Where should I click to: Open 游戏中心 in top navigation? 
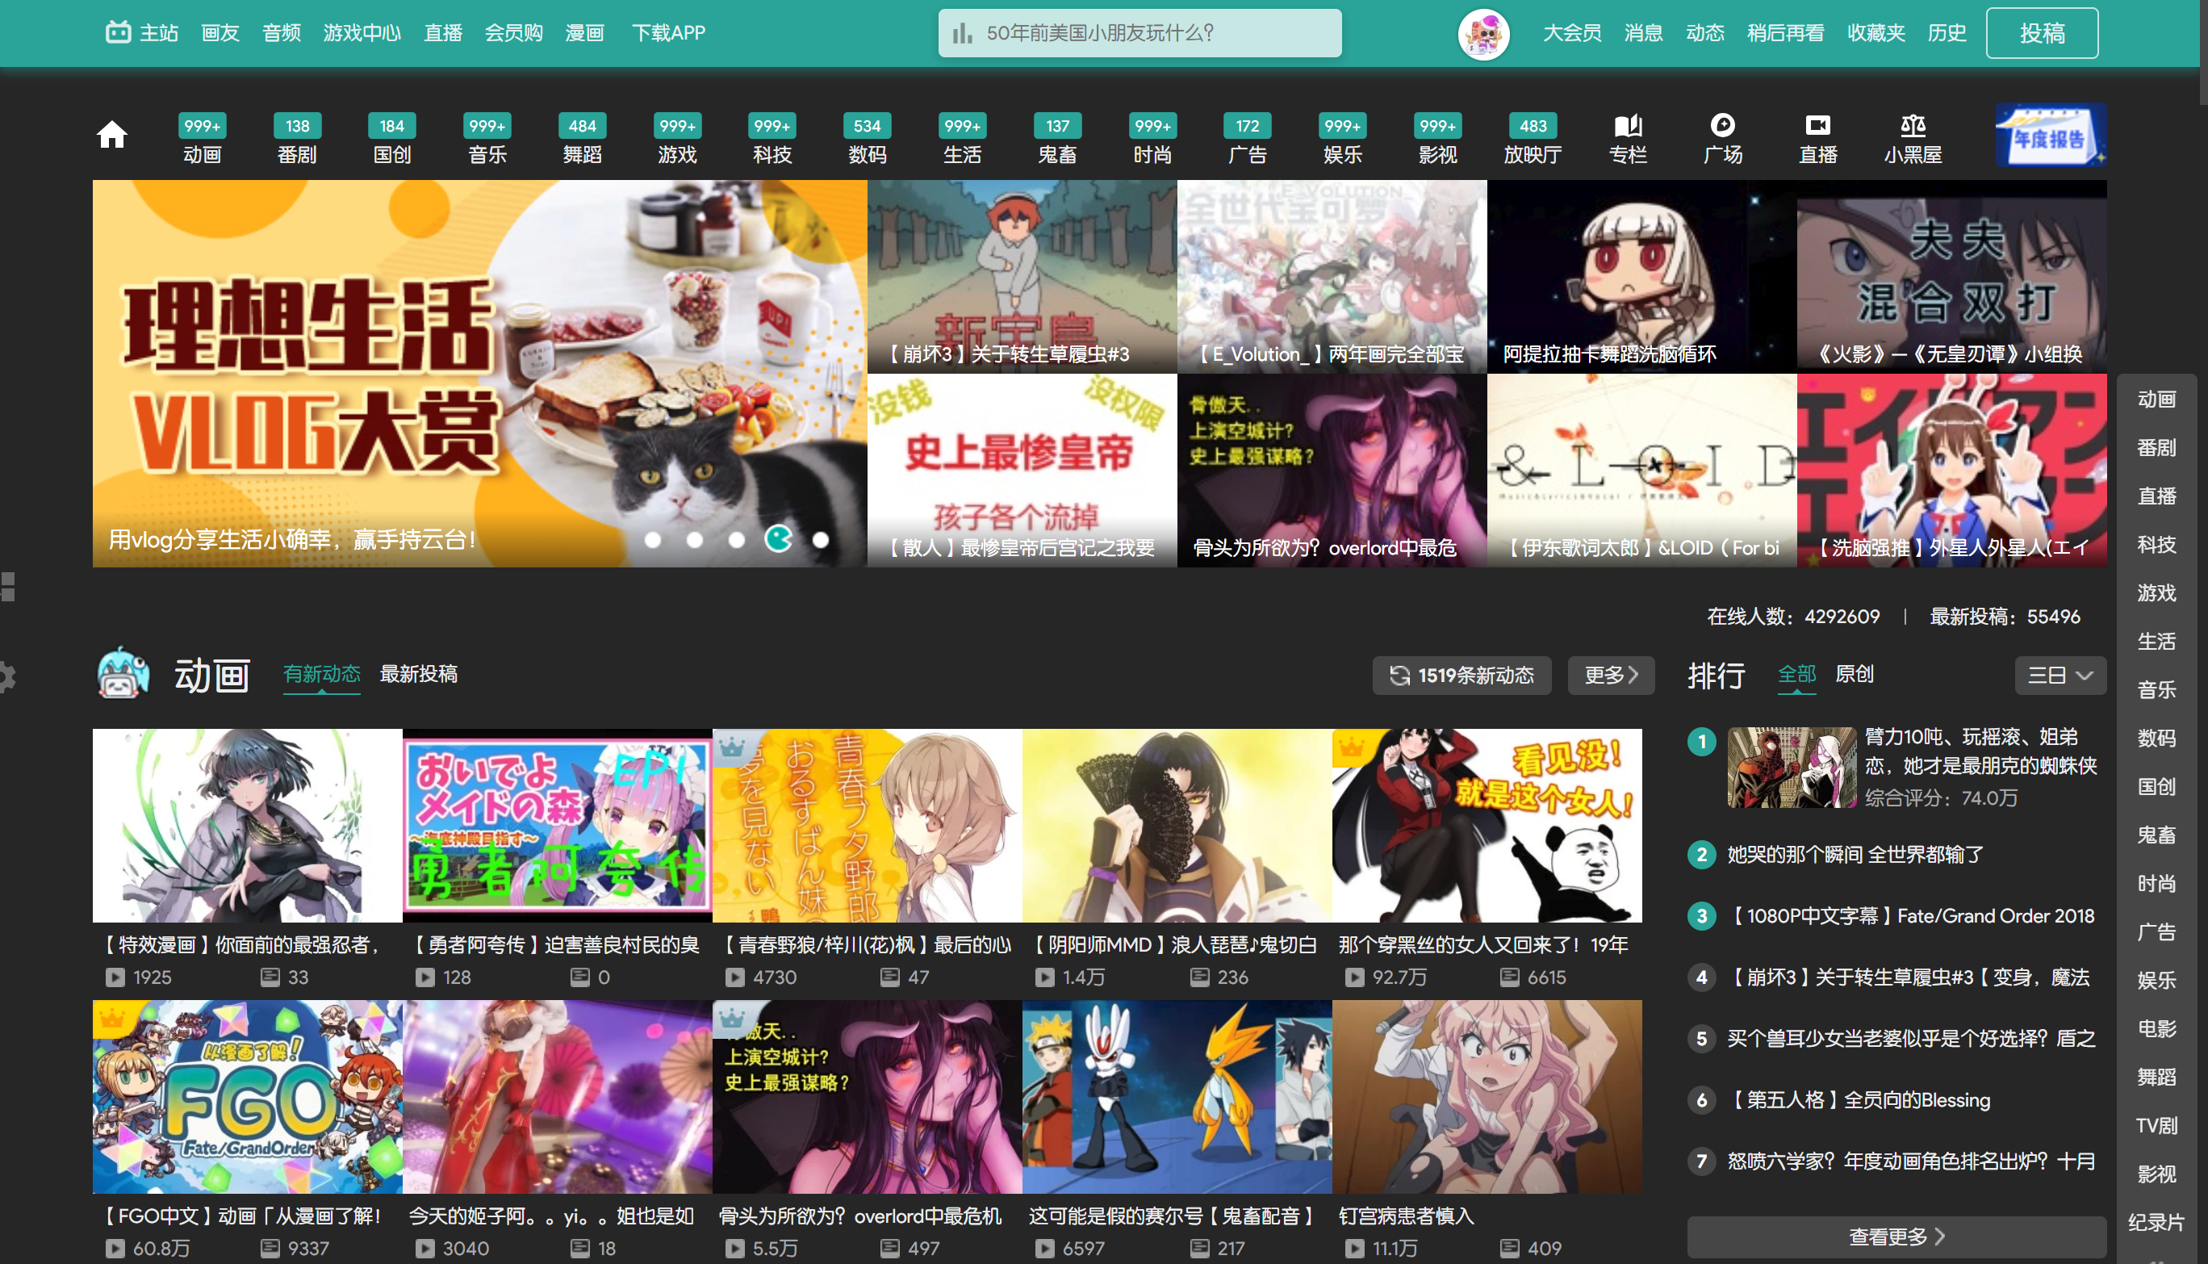(362, 33)
